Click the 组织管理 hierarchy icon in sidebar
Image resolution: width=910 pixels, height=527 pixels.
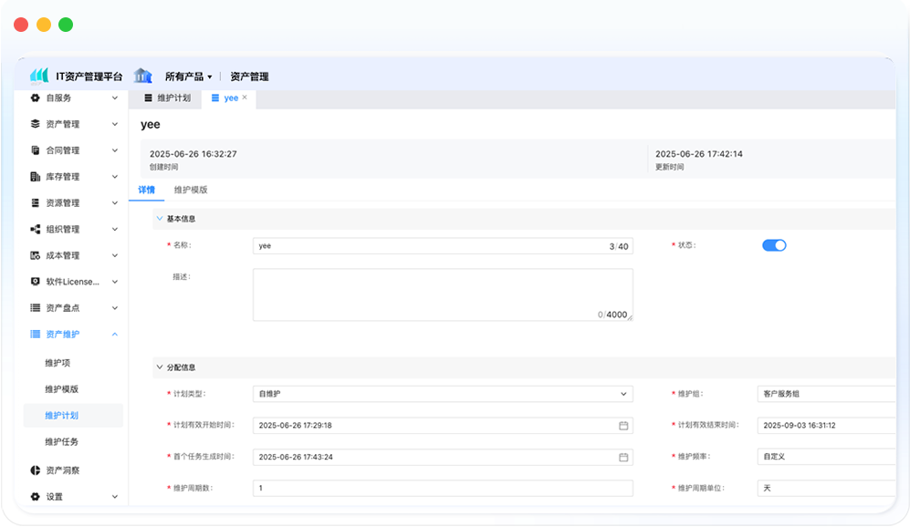coord(35,229)
